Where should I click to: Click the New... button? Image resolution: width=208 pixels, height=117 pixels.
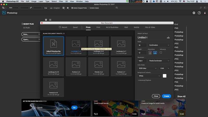31,34
